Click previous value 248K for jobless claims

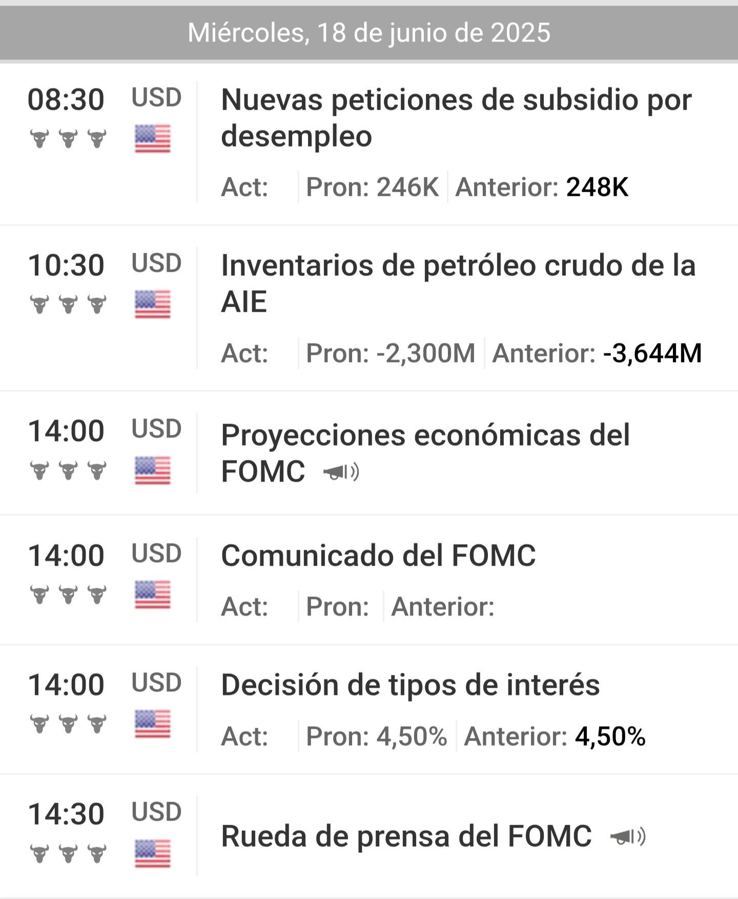(597, 187)
